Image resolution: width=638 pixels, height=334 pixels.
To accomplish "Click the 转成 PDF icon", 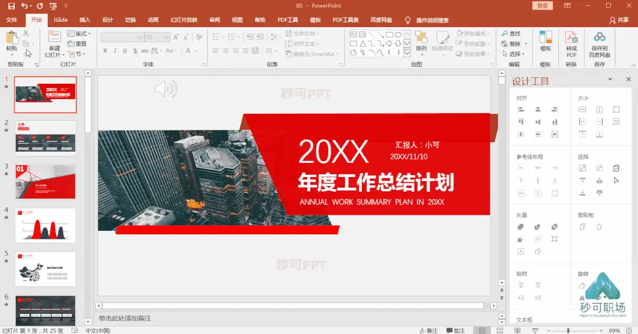I will [571, 38].
